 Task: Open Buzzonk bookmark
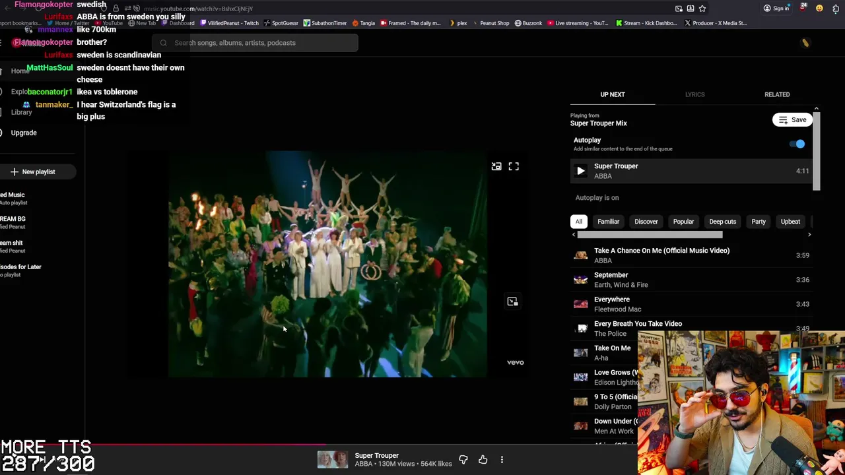[528, 23]
